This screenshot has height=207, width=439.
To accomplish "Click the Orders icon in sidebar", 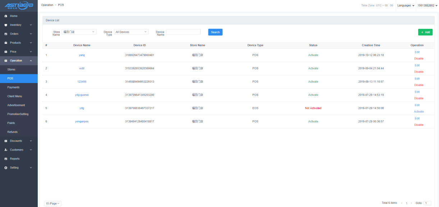I will (6, 34).
